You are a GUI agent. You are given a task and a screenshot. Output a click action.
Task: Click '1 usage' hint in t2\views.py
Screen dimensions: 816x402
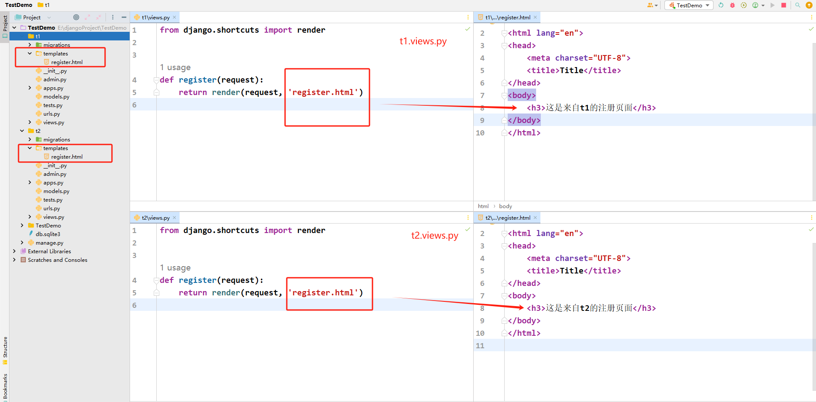point(175,268)
